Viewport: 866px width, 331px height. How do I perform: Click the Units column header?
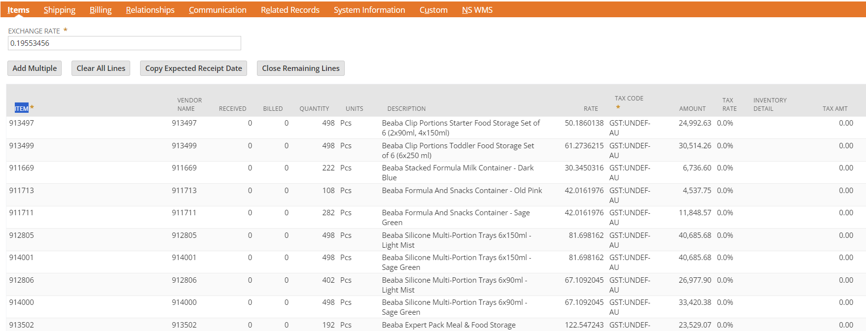[354, 109]
